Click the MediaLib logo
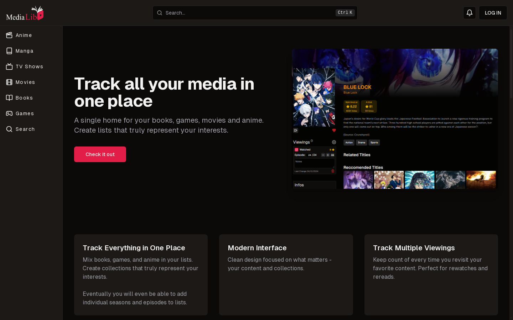Image resolution: width=513 pixels, height=320 pixels. 25,13
